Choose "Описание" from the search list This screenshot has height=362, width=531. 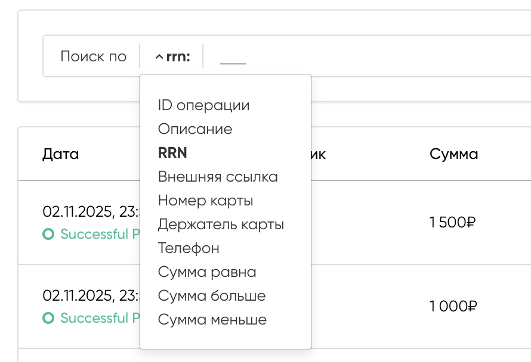click(195, 129)
